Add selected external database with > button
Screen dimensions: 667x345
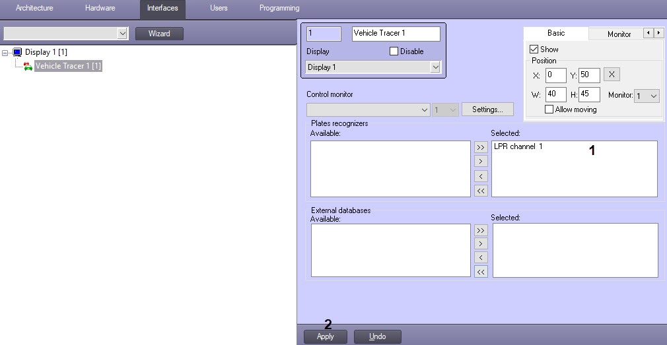[481, 244]
